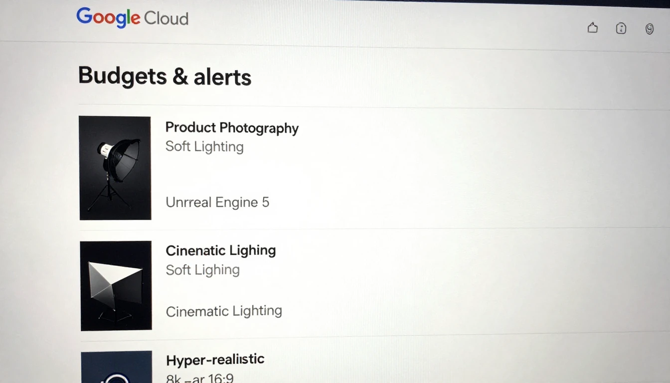This screenshot has height=383, width=670.
Task: Open the info icon in header
Action: [621, 28]
